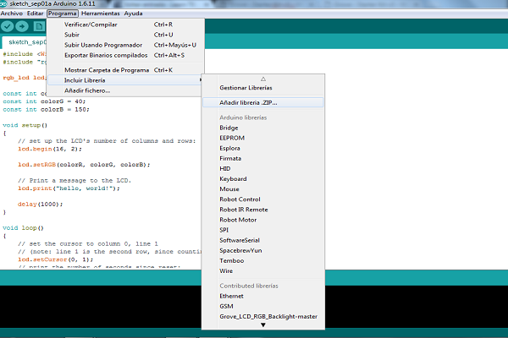Click the void loop() line
Viewport: 508px width, 338px height.
(x=23, y=228)
